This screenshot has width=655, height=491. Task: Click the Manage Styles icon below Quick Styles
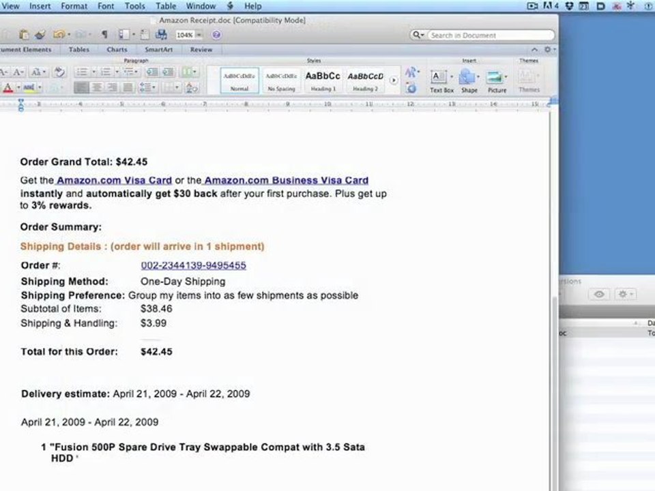click(x=411, y=88)
